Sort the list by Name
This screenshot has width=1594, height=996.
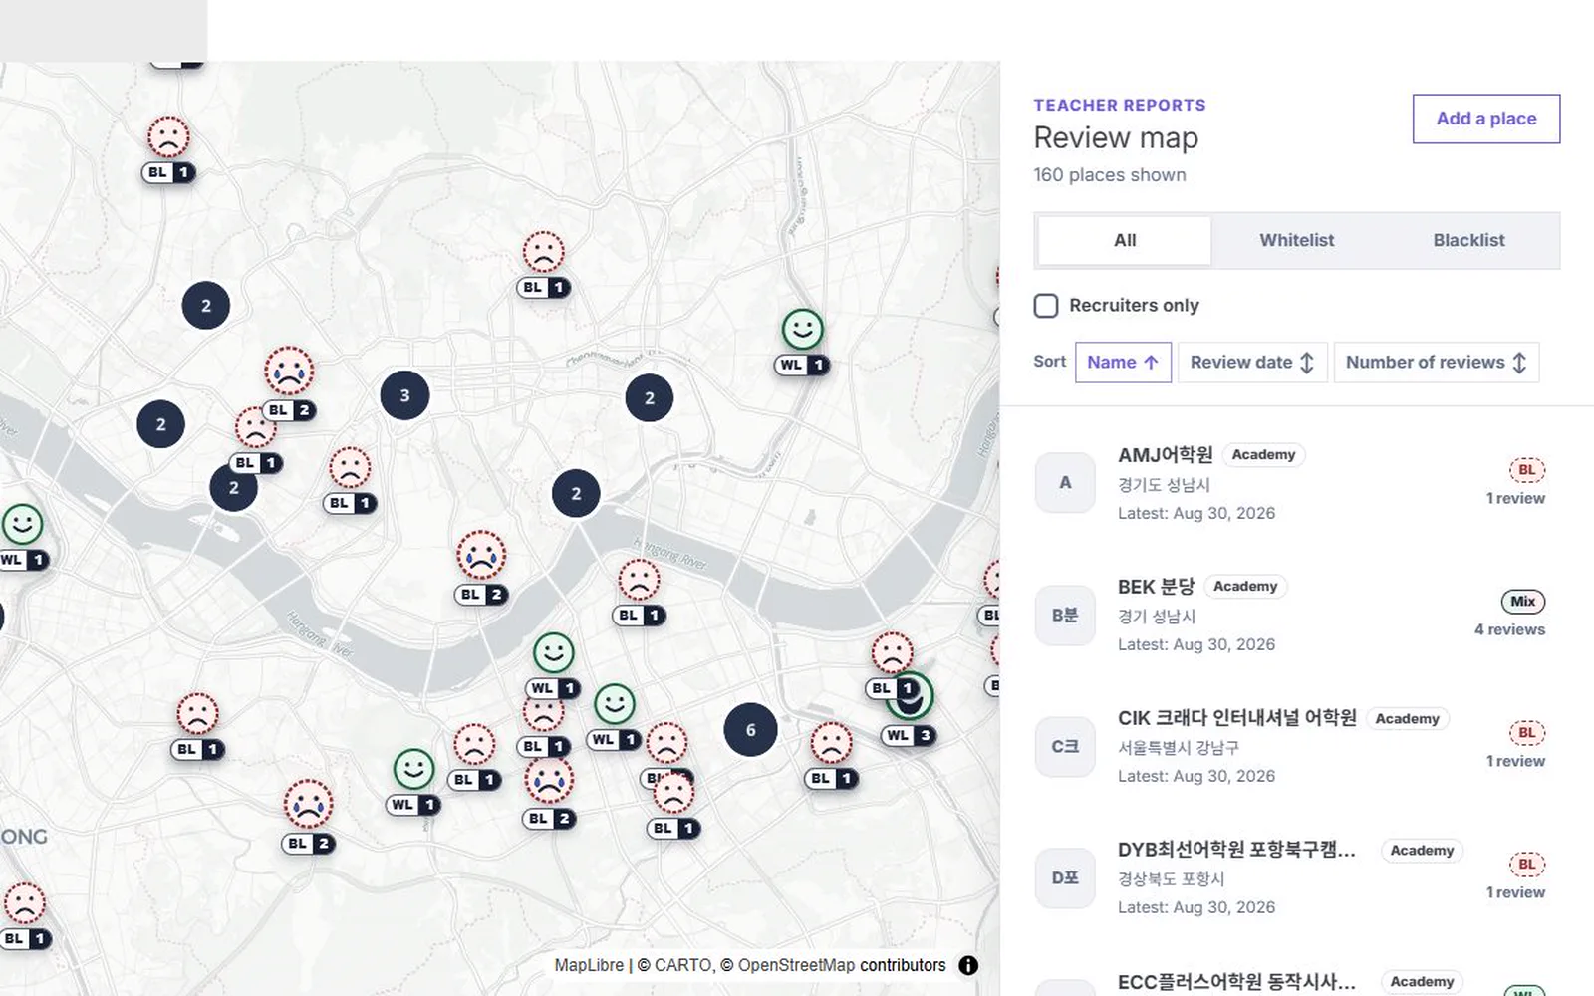(x=1123, y=363)
